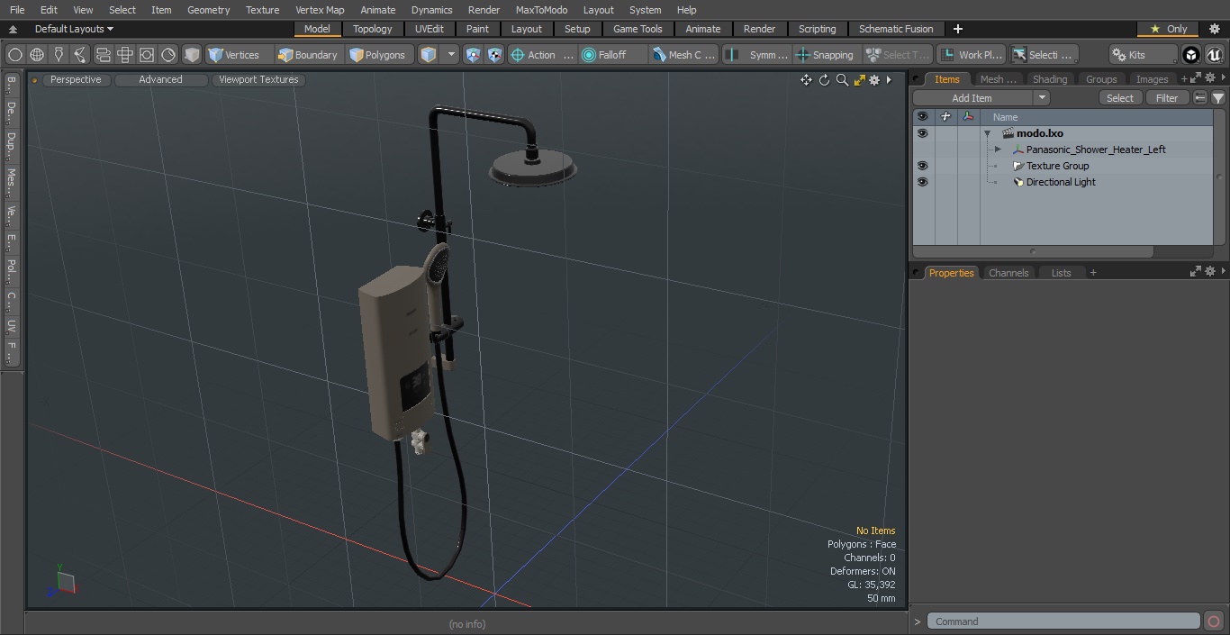Click the stacked rounded bars tool icon
1230x635 pixels.
coord(103,55)
